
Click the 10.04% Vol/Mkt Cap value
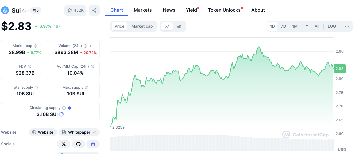(x=75, y=73)
